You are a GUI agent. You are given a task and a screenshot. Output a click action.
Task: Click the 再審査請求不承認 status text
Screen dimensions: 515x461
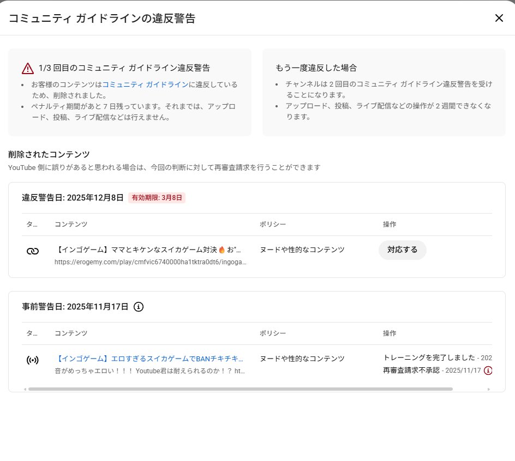pyautogui.click(x=411, y=371)
